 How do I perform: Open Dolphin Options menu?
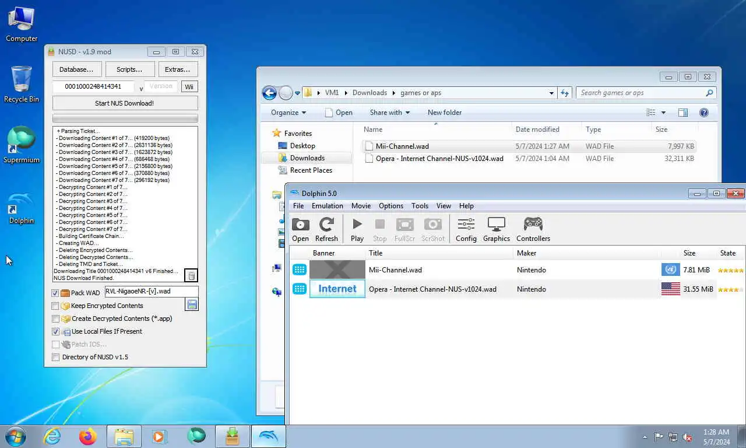coord(391,206)
